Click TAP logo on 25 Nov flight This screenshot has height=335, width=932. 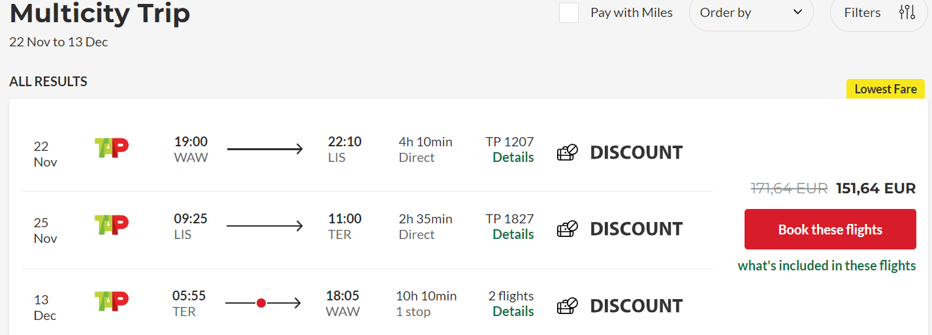112,225
